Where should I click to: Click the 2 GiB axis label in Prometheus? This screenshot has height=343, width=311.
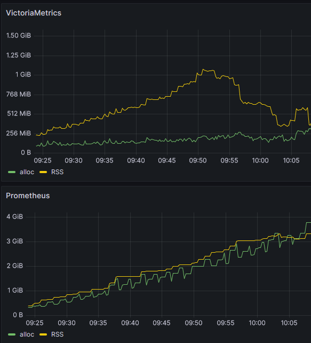tap(14, 266)
